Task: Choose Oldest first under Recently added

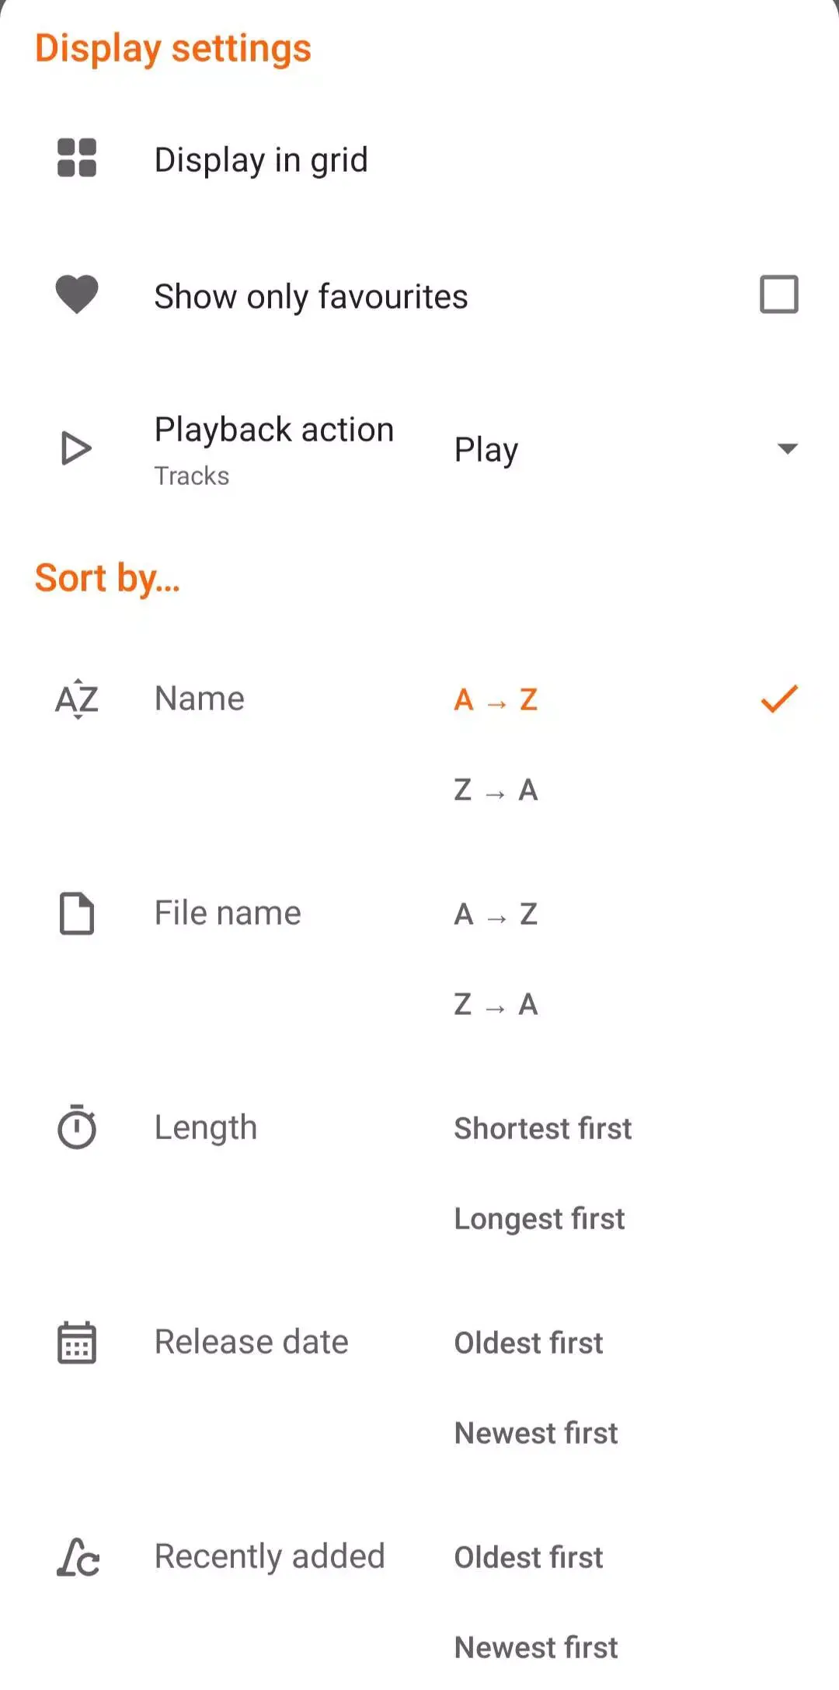Action: 528,1556
